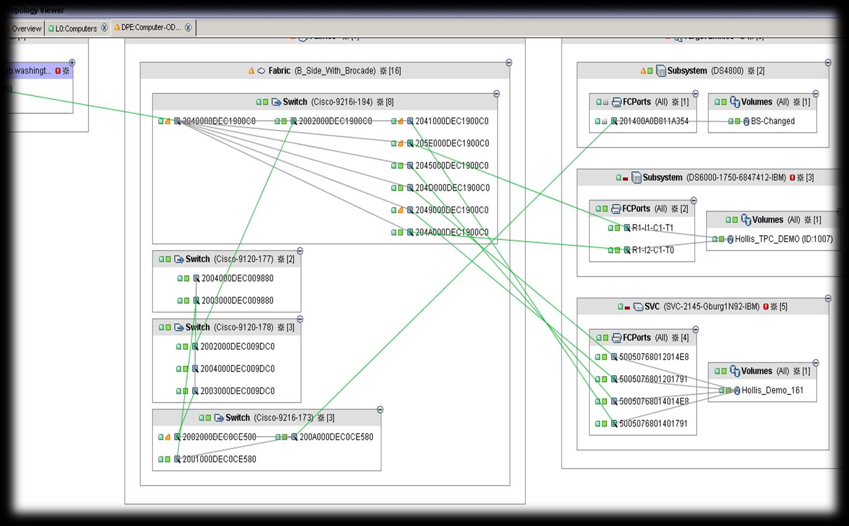Select port 2049000DEC1900C0 icon
The width and height of the screenshot is (849, 526).
[410, 210]
